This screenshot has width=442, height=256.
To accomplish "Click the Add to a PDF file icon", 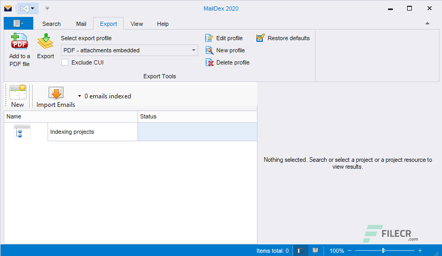I will point(19,41).
